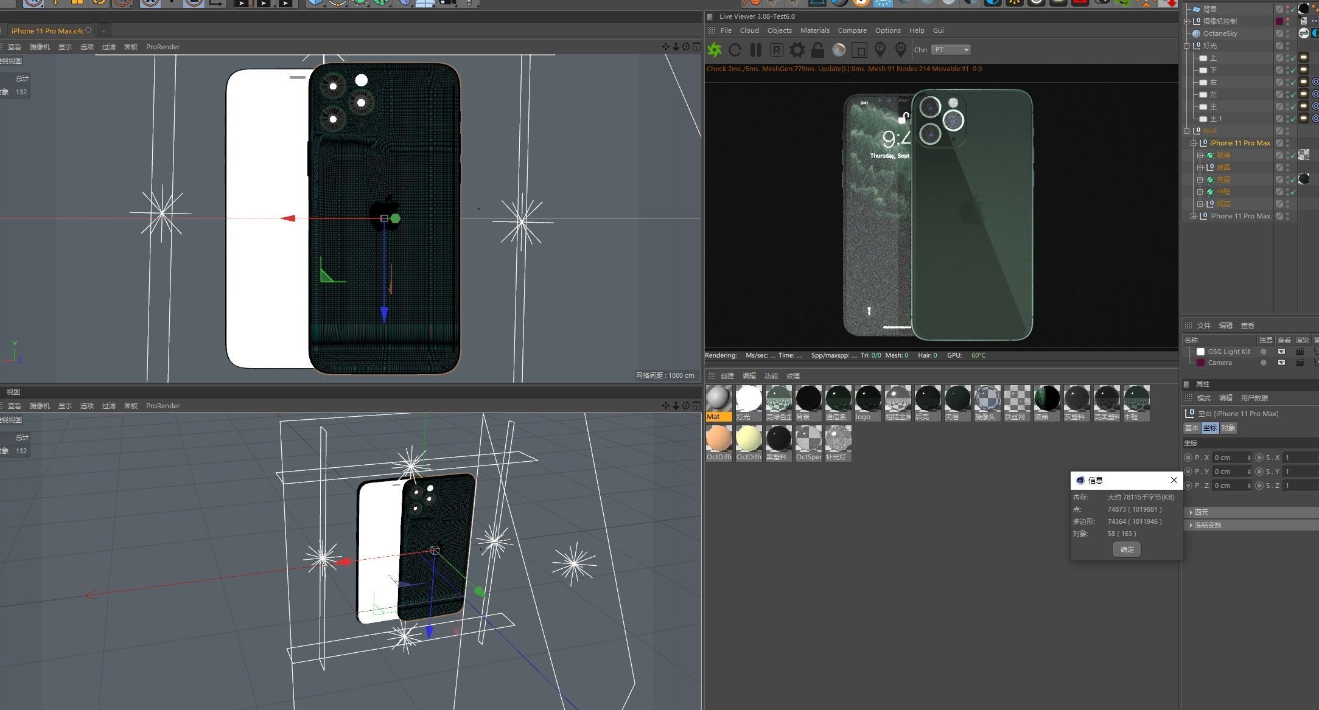Expand the 液晶 null node
The width and height of the screenshot is (1319, 710).
(1200, 167)
